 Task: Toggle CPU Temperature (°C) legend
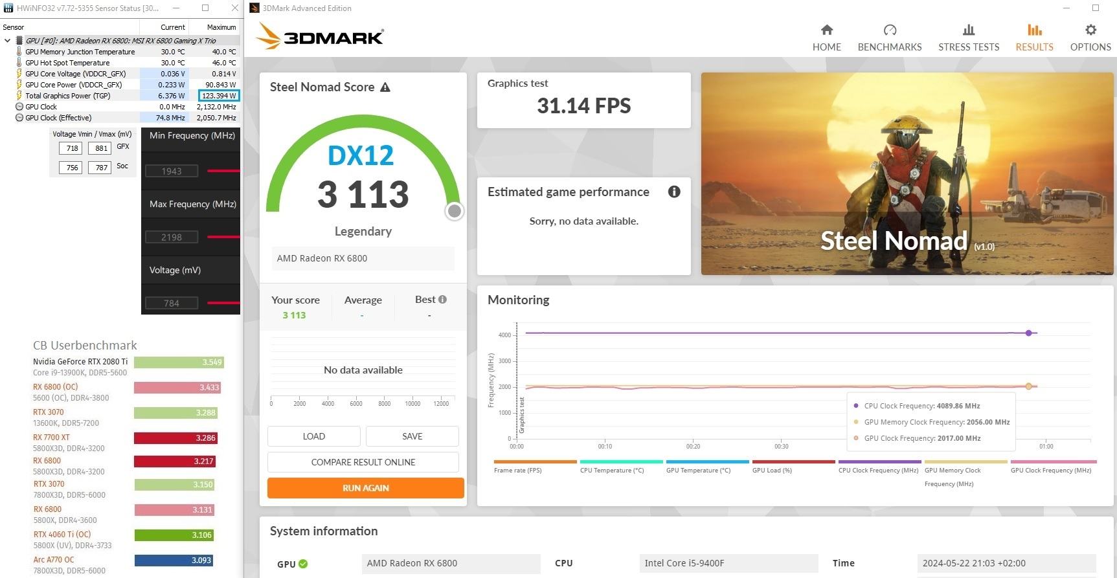[x=621, y=466]
